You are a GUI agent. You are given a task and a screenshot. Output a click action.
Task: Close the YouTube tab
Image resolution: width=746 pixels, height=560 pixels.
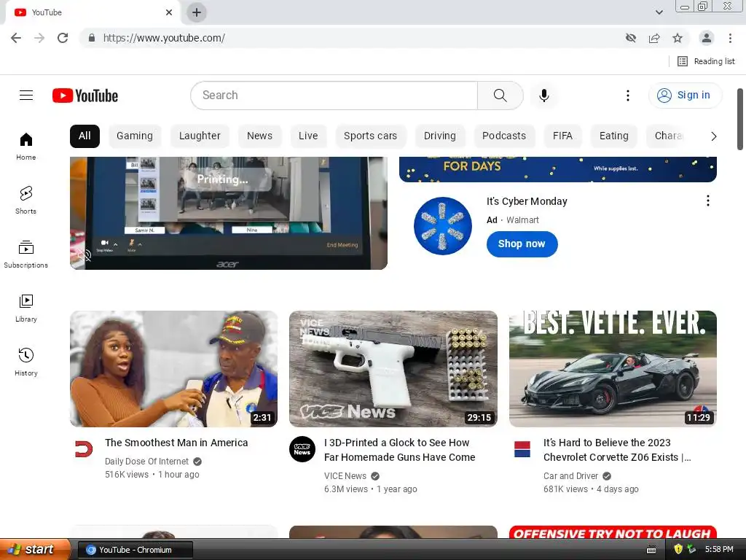coord(169,12)
